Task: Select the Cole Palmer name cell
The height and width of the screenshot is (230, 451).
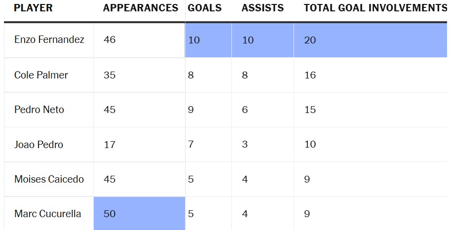Action: [41, 75]
